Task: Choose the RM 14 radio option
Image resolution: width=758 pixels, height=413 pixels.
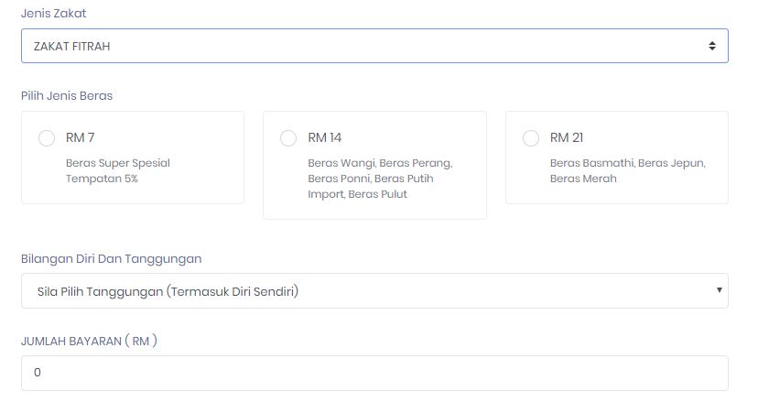Action: click(x=288, y=138)
